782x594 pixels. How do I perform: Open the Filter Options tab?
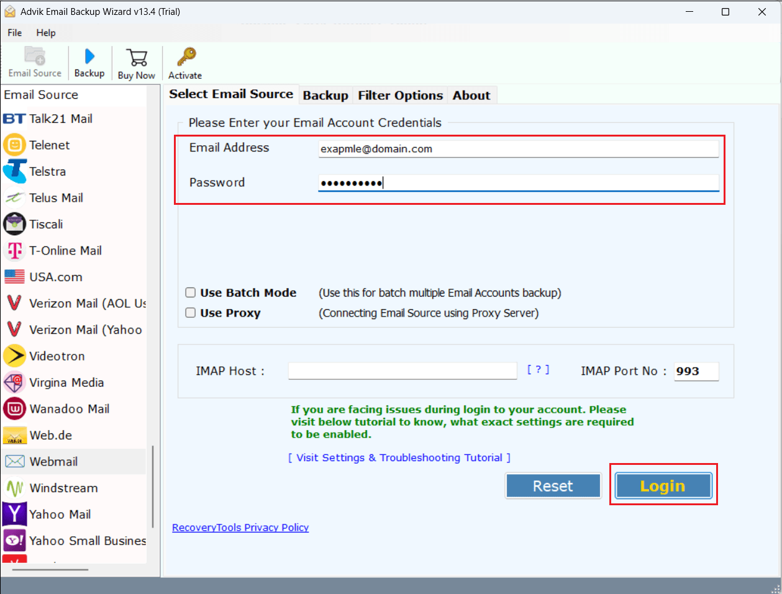click(401, 96)
